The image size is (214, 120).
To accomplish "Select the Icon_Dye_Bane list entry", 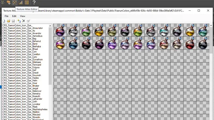I will [20, 44].
